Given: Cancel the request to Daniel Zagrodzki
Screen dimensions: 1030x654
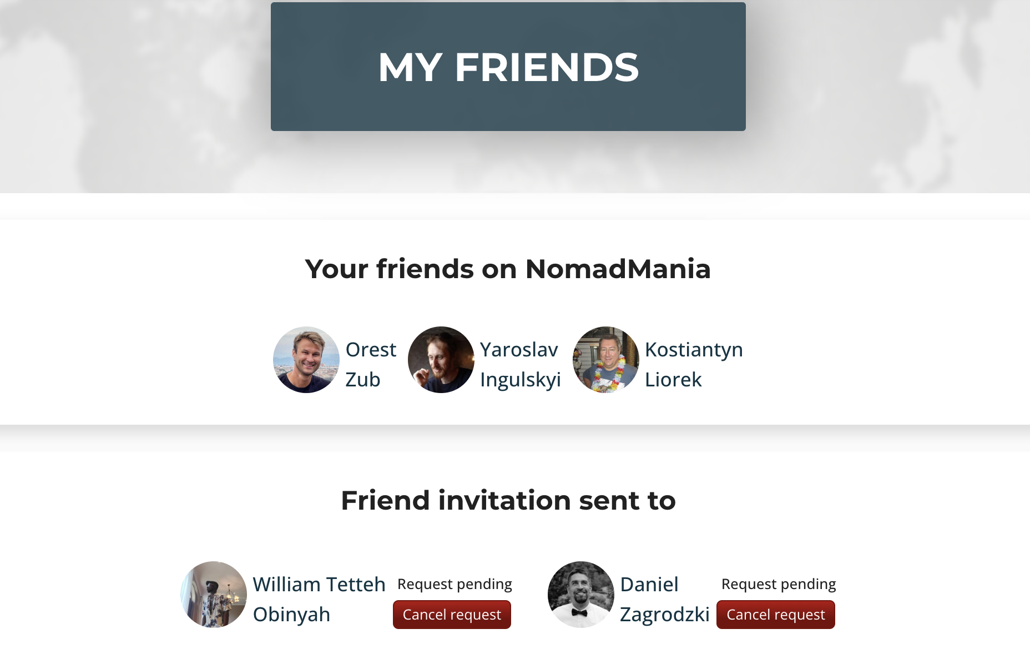Looking at the screenshot, I should tap(775, 615).
